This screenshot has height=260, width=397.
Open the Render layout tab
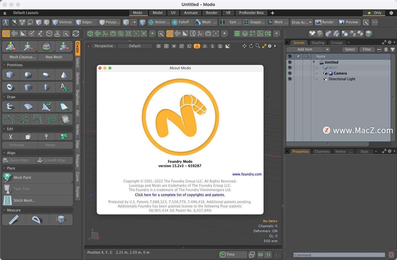pyautogui.click(x=212, y=13)
